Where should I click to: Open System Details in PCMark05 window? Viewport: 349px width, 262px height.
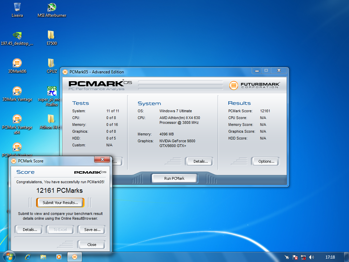[x=199, y=161]
